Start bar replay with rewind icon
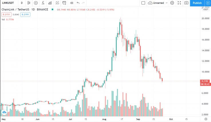 tap(72, 3)
